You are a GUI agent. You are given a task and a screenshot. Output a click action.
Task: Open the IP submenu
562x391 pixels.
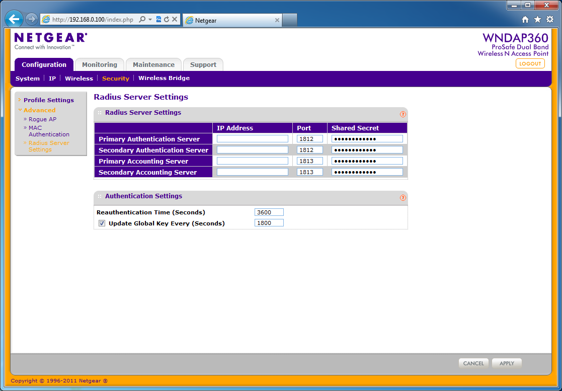pyautogui.click(x=52, y=79)
